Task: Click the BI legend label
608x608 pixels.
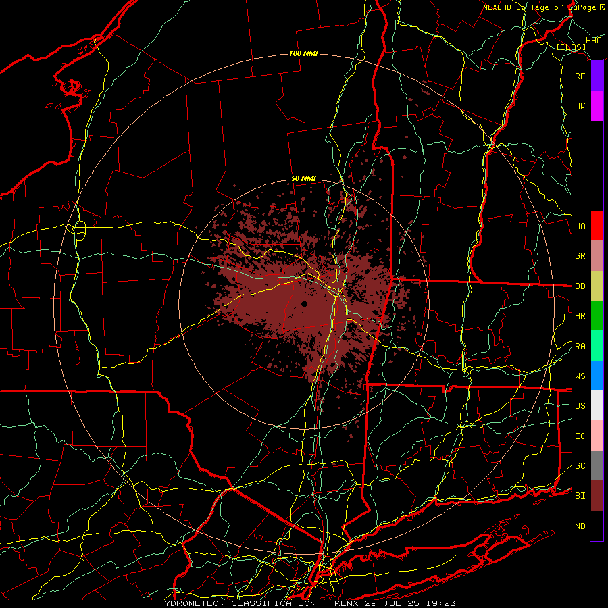Action: pos(580,496)
